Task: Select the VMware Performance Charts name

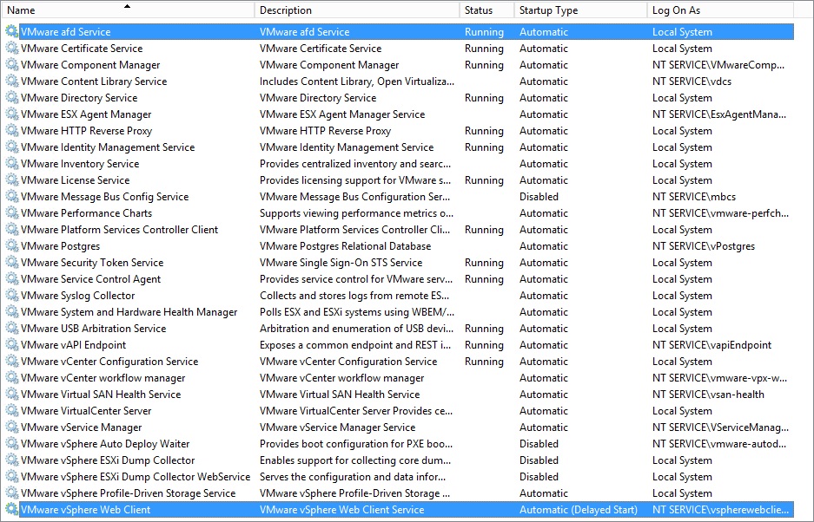Action: (x=86, y=213)
